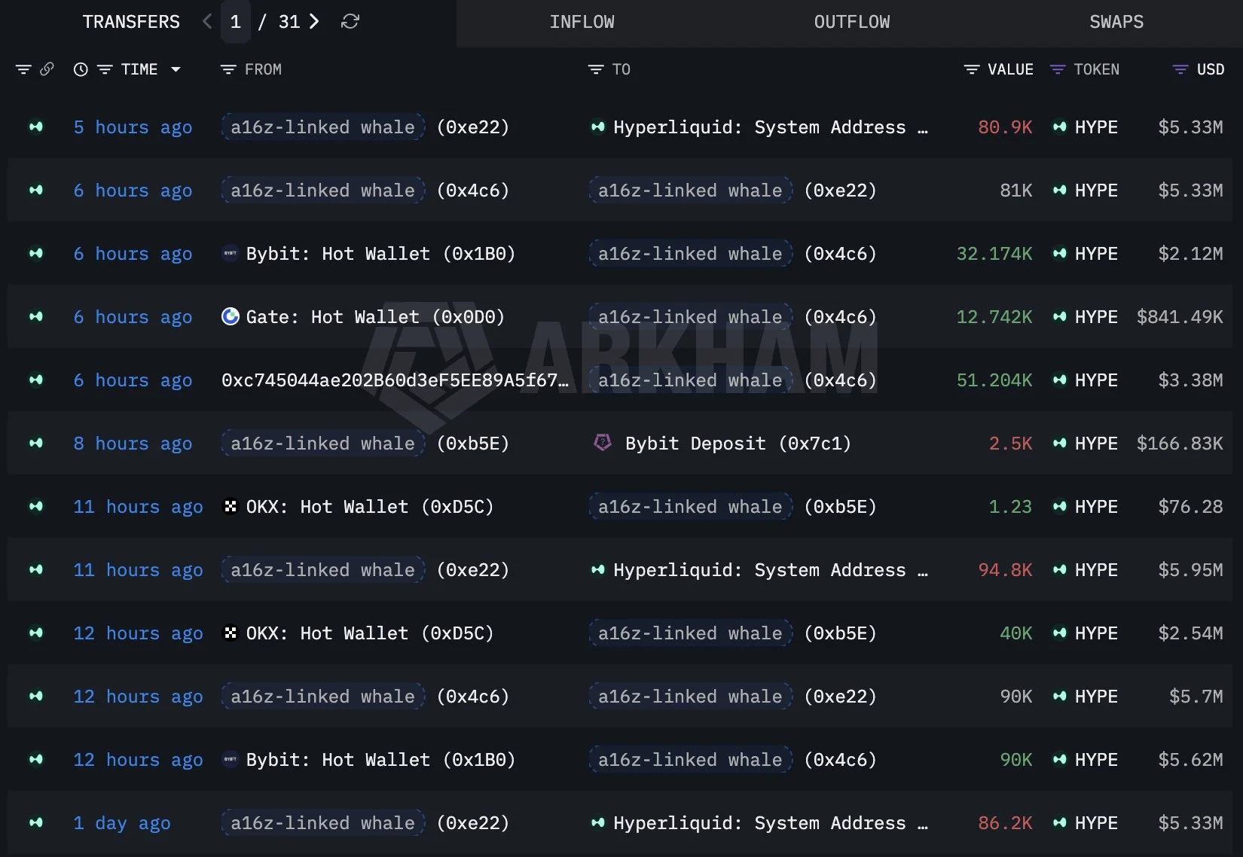Click the USD amount $5.7M

1196,697
